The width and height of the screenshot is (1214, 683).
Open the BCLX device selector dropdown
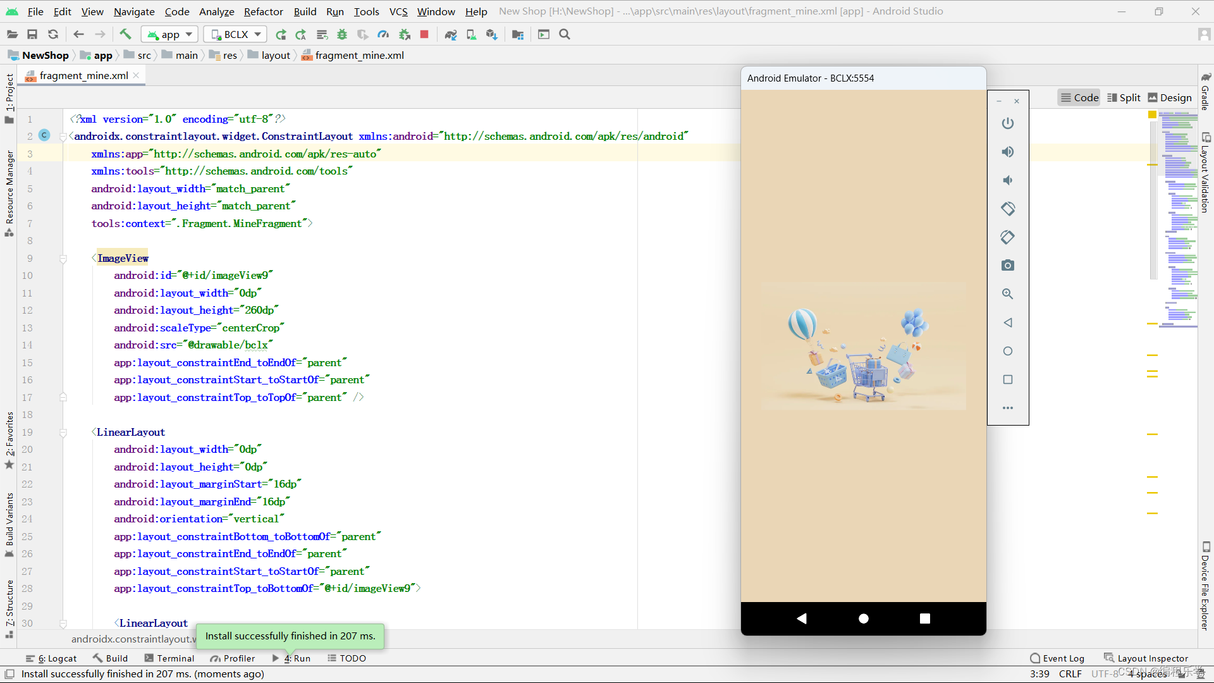pyautogui.click(x=235, y=35)
